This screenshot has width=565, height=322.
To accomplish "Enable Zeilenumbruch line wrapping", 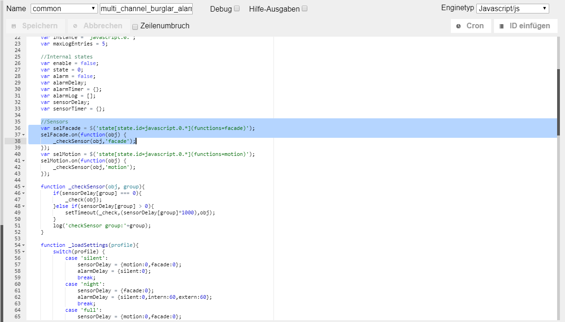I will (x=136, y=26).
